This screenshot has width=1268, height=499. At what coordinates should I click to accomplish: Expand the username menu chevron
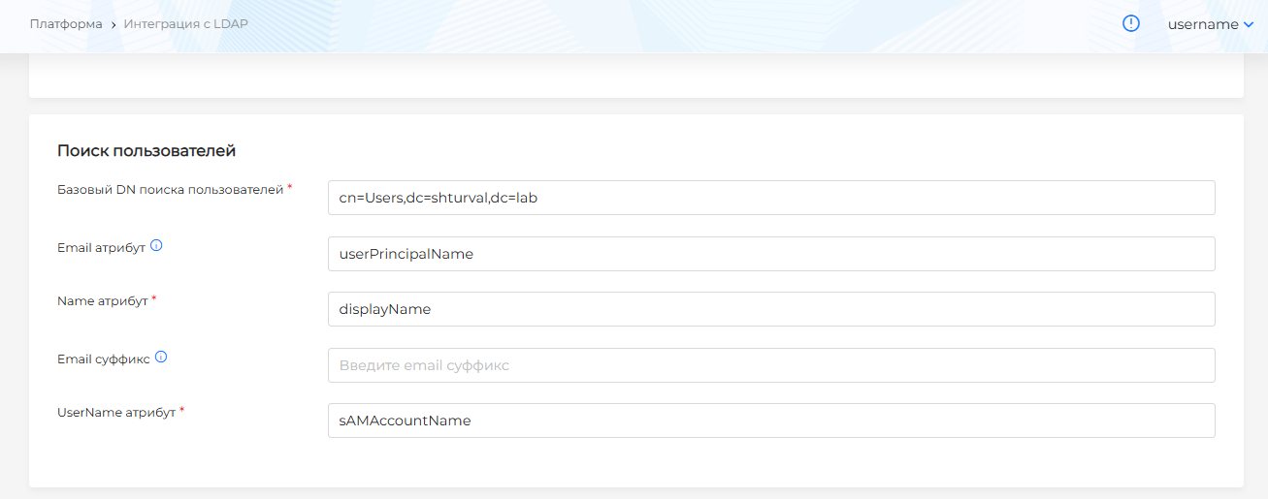(x=1248, y=25)
